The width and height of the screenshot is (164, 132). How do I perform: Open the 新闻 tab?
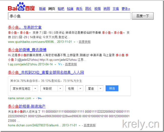click(x=42, y=9)
